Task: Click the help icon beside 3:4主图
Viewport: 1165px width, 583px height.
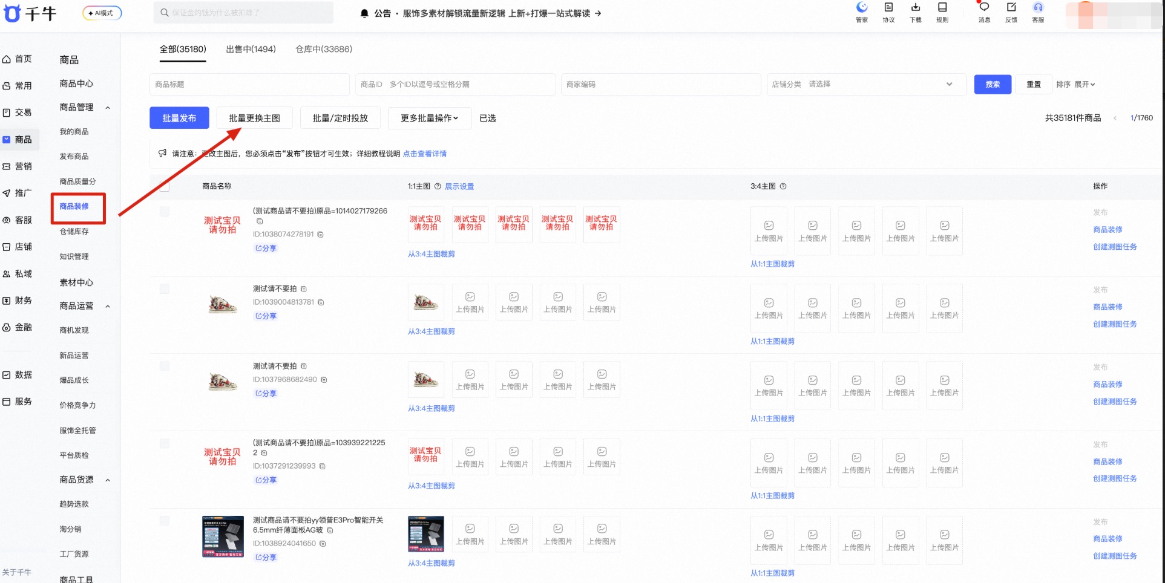Action: point(783,186)
